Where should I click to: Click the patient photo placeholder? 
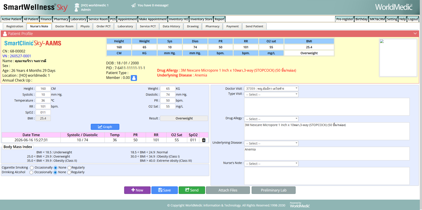398,58
